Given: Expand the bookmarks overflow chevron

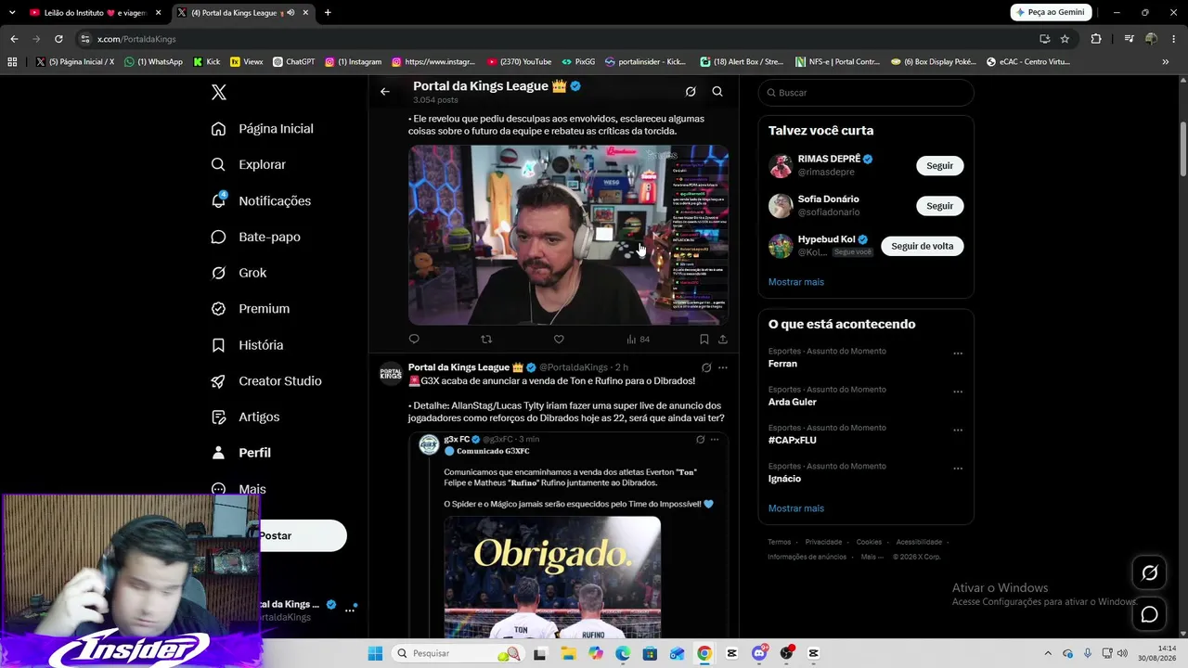Looking at the screenshot, I should click(x=1166, y=62).
